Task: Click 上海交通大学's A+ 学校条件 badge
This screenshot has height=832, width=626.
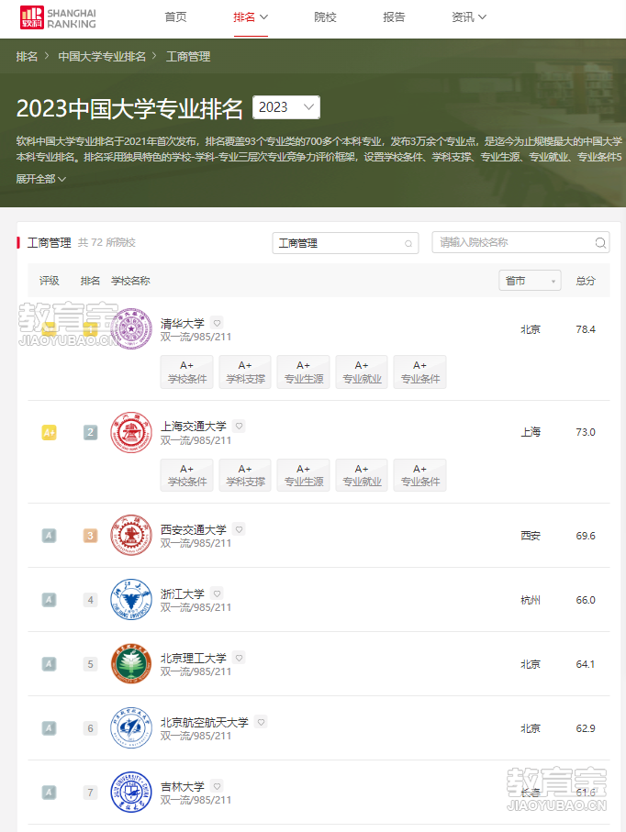Action: pos(187,475)
